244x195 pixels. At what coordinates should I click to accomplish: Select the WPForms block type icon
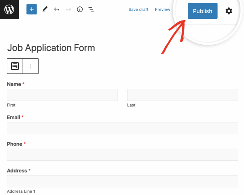(x=15, y=66)
